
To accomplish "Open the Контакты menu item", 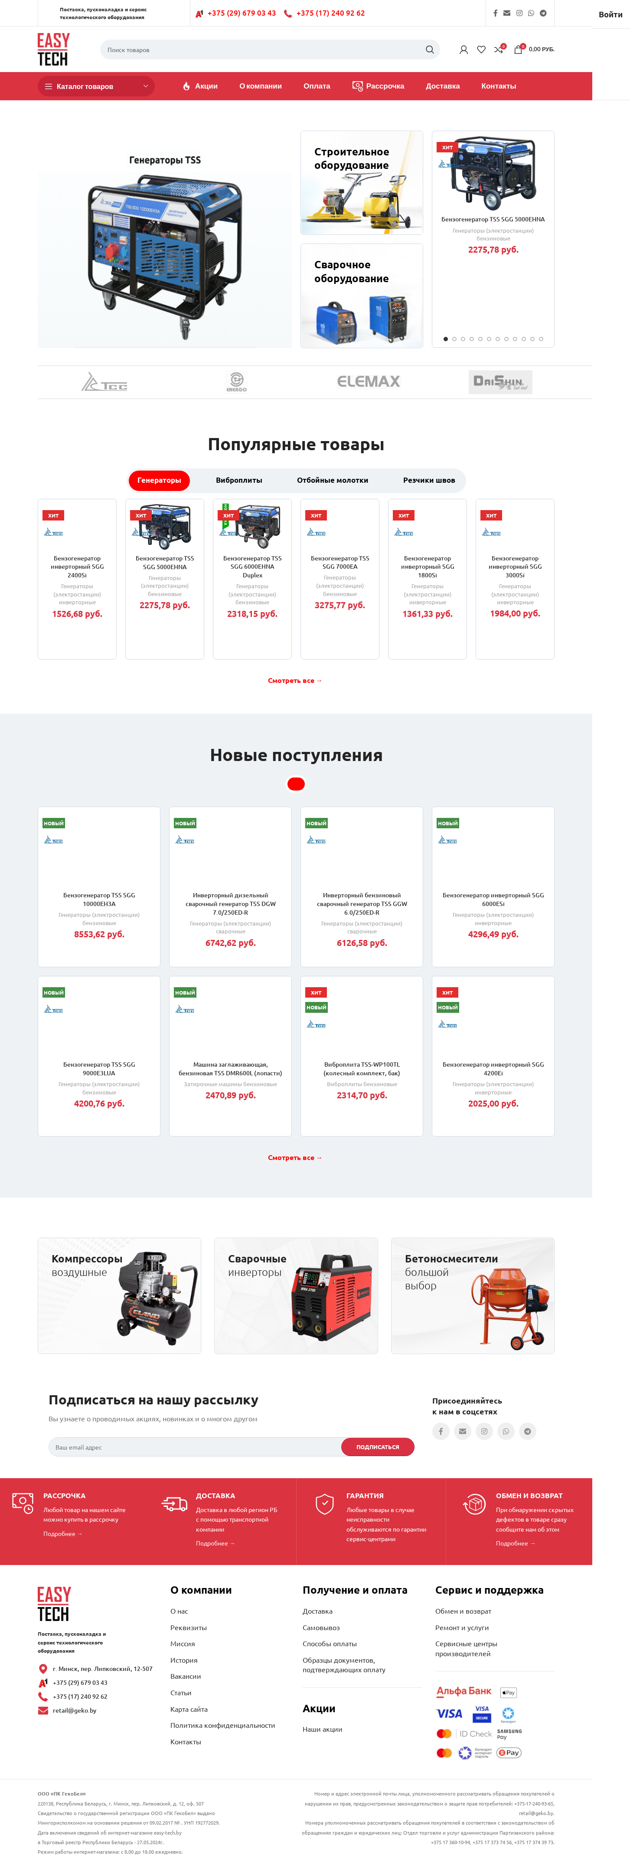I will pyautogui.click(x=498, y=86).
